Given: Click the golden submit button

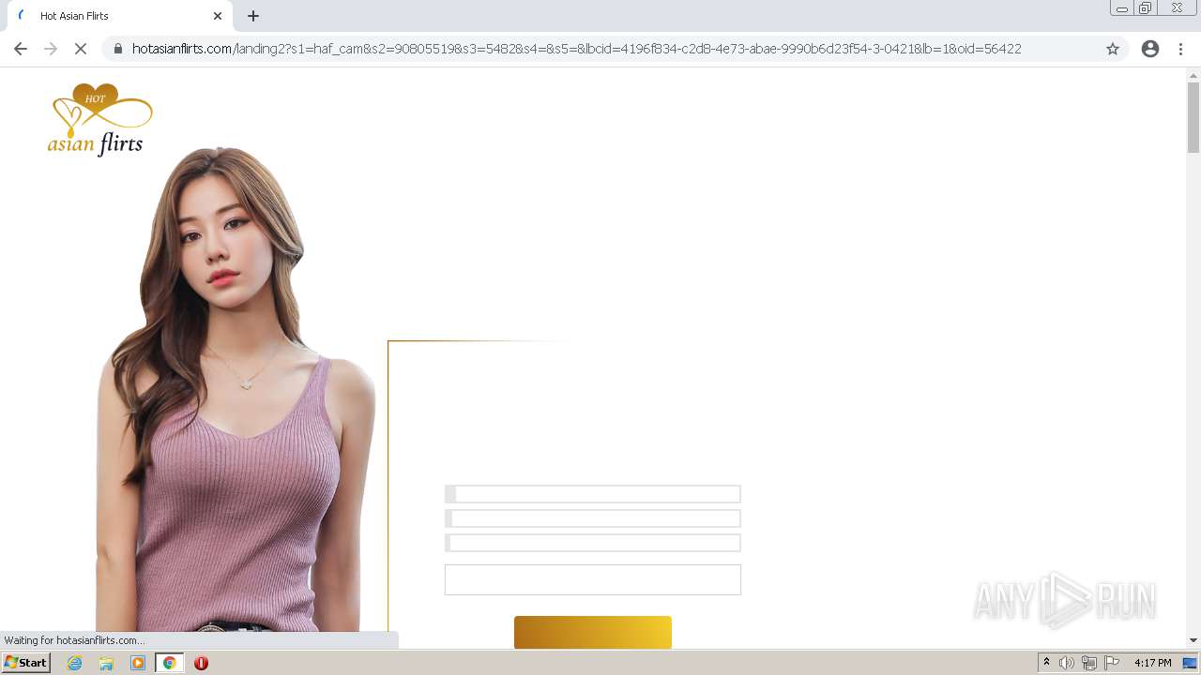Looking at the screenshot, I should tap(593, 632).
